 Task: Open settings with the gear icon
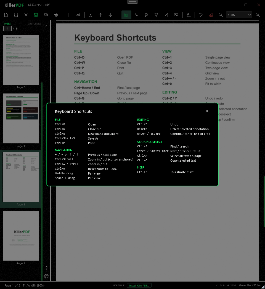46,276
